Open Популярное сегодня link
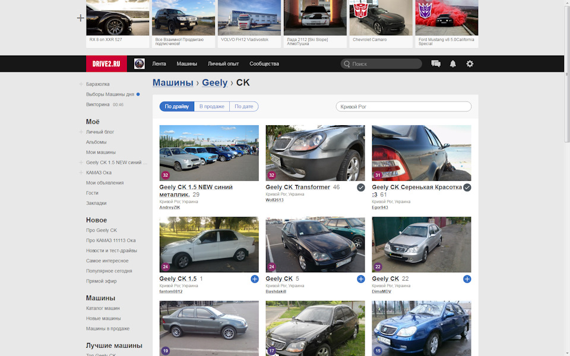The image size is (570, 356). coord(109,271)
